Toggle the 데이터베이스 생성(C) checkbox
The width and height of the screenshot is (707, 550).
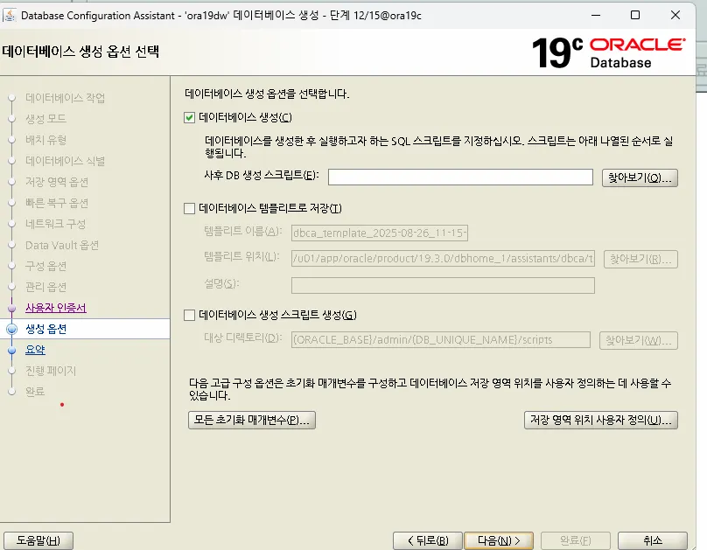189,117
